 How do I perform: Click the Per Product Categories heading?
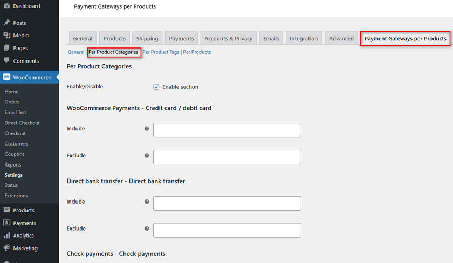[x=99, y=66]
